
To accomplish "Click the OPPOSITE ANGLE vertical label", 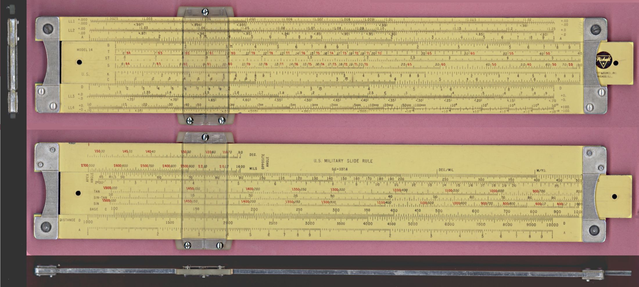I will (265, 161).
